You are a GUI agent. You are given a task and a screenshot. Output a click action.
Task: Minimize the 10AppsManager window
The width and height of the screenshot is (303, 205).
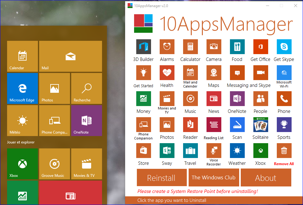point(268,6)
